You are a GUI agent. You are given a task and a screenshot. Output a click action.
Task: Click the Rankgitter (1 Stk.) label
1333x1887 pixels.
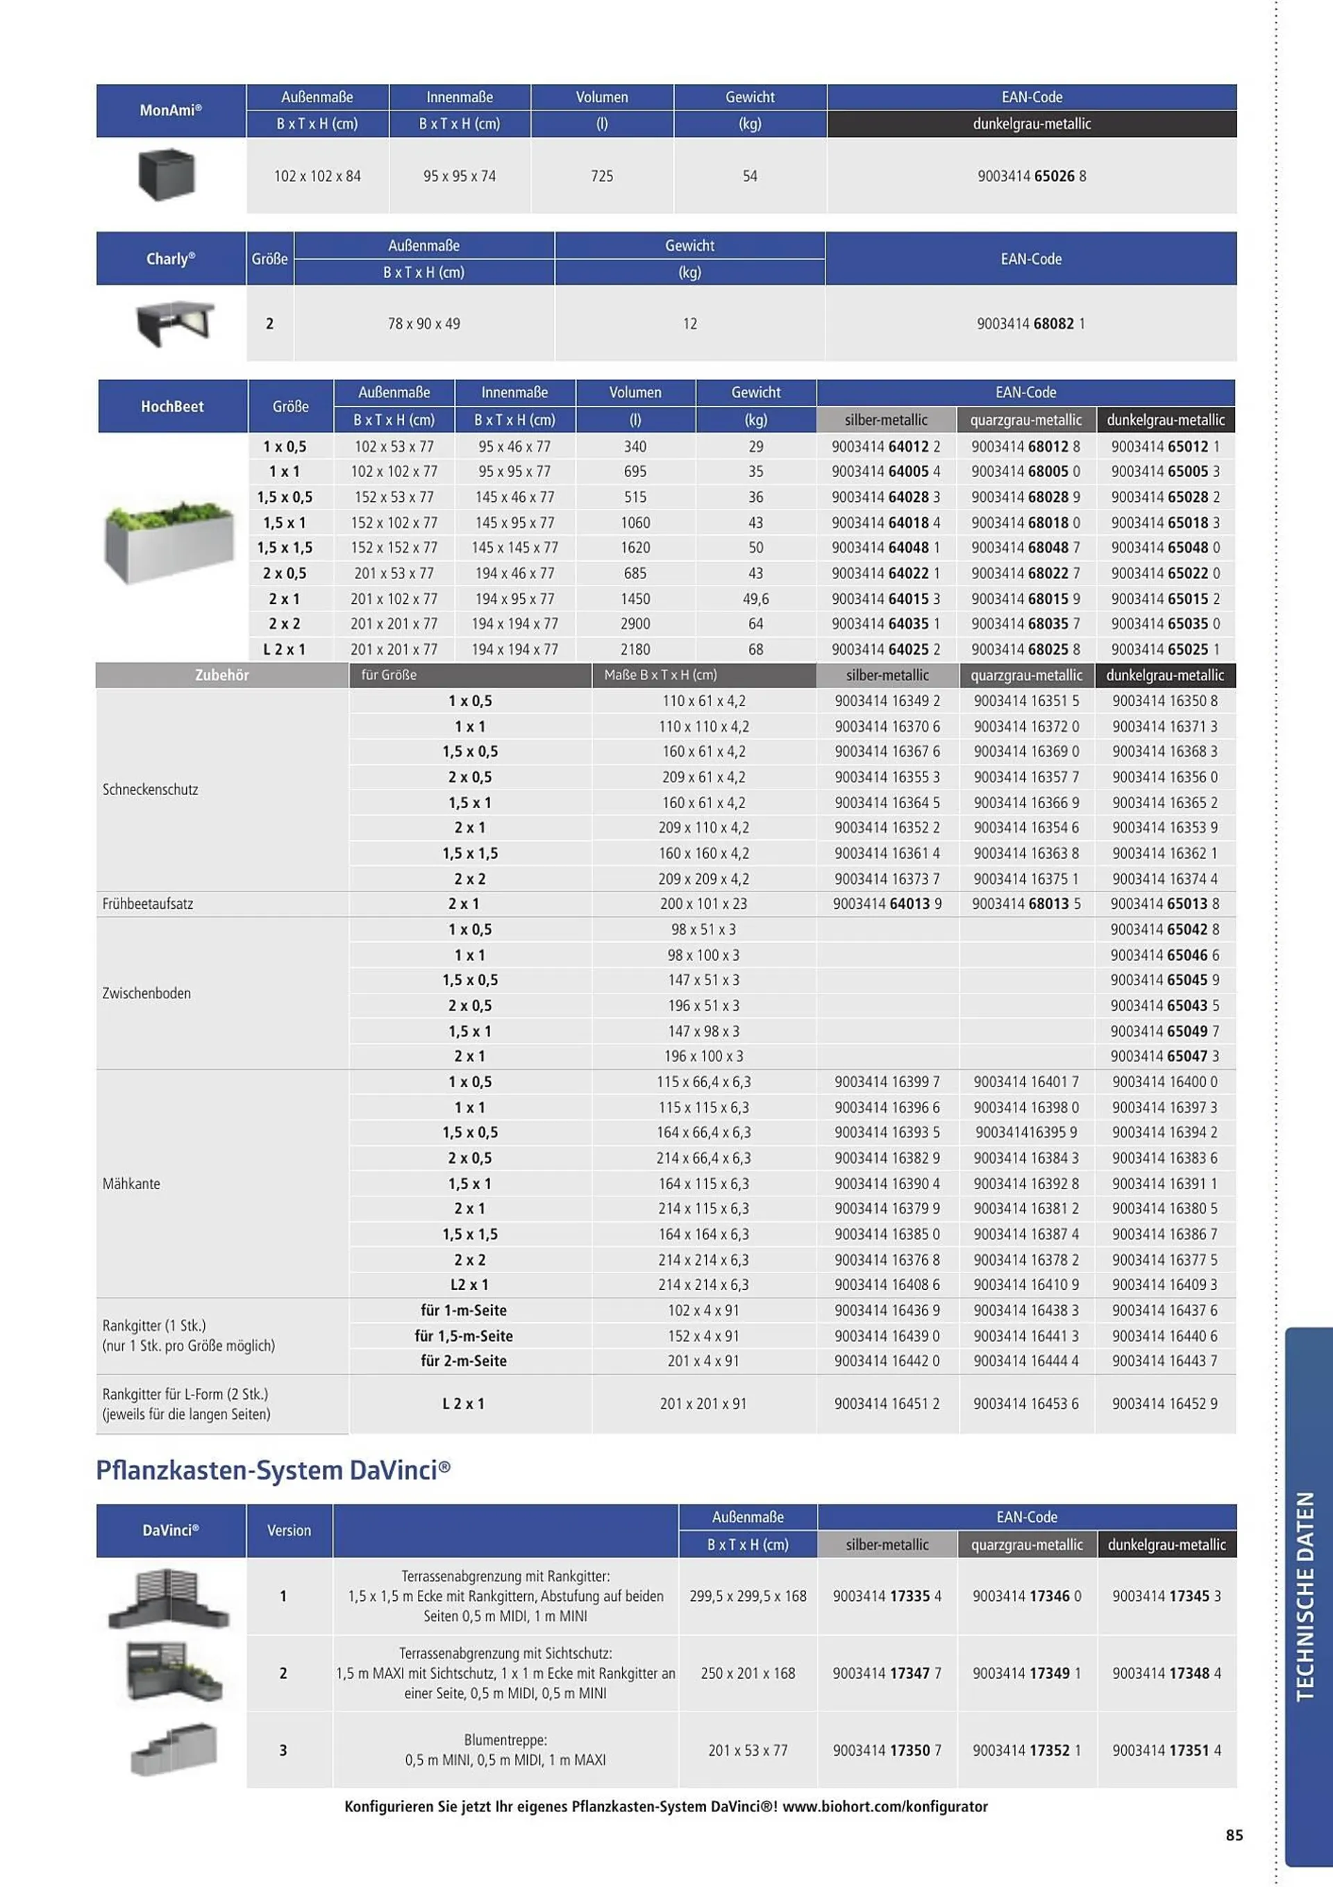pyautogui.click(x=155, y=1325)
